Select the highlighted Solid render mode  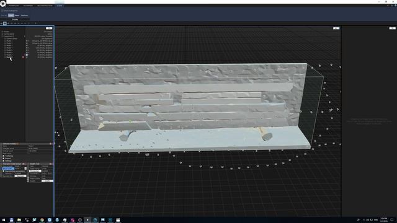pyautogui.click(x=11, y=15)
